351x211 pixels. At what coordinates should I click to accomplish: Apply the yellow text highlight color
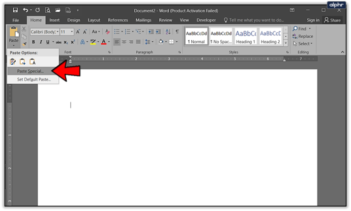pyautogui.click(x=93, y=42)
